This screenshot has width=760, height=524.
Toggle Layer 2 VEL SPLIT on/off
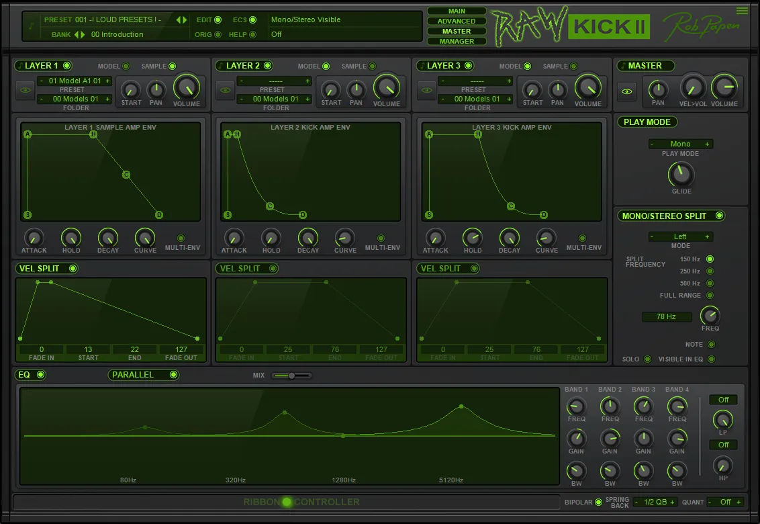pyautogui.click(x=273, y=268)
